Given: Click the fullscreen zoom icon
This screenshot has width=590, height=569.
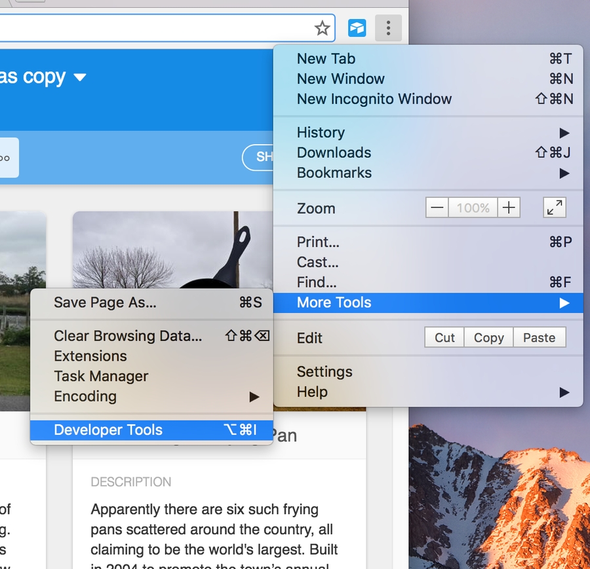Looking at the screenshot, I should 555,208.
